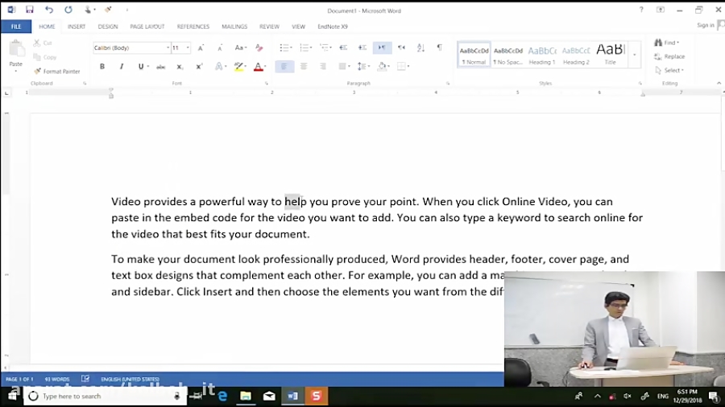Open Line and Paragraph Spacing

click(x=363, y=67)
